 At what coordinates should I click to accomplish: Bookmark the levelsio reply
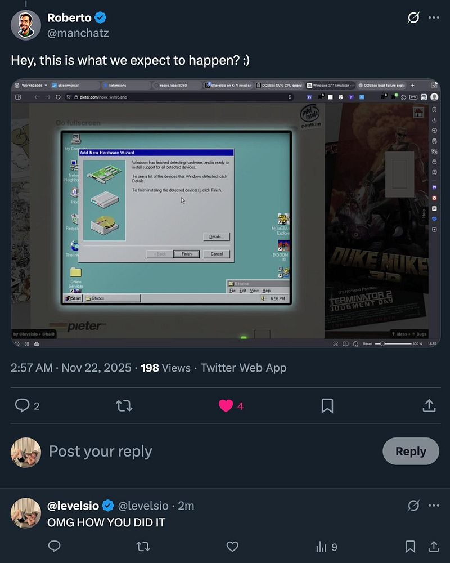coord(410,547)
